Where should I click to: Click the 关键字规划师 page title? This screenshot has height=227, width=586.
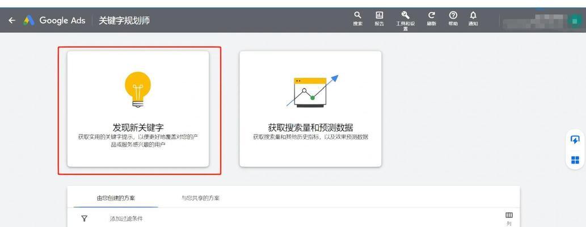pos(124,20)
